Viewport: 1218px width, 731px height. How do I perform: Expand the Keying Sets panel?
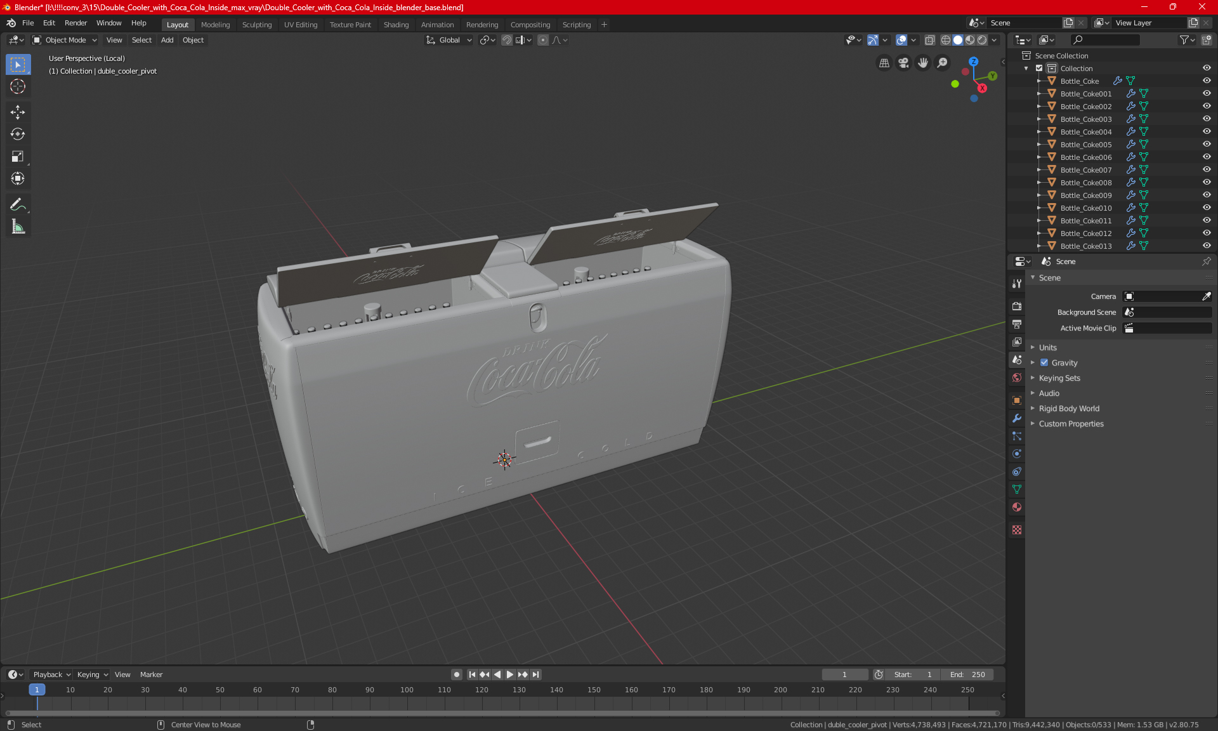pos(1059,378)
